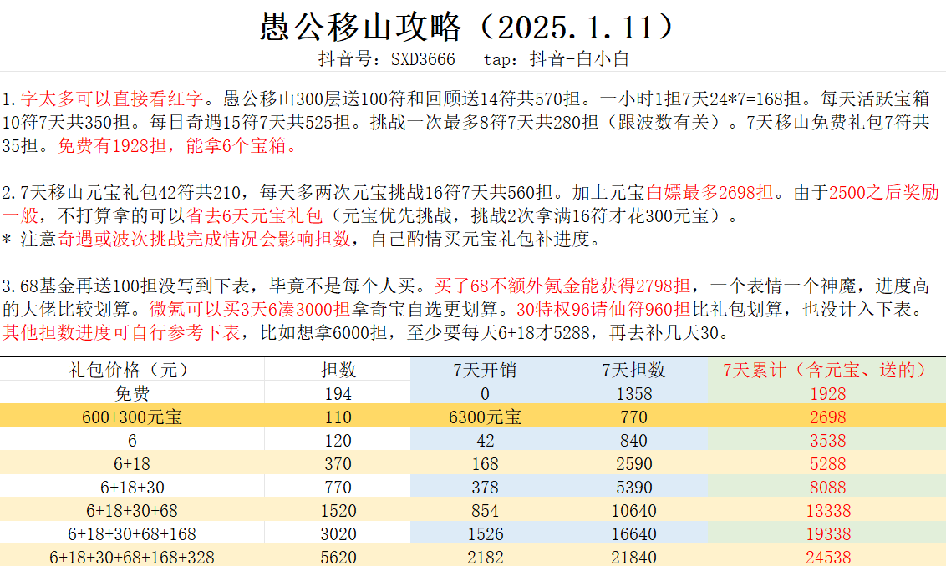Click the 840 cell under 7天担数
946x566 pixels.
[x=633, y=440]
